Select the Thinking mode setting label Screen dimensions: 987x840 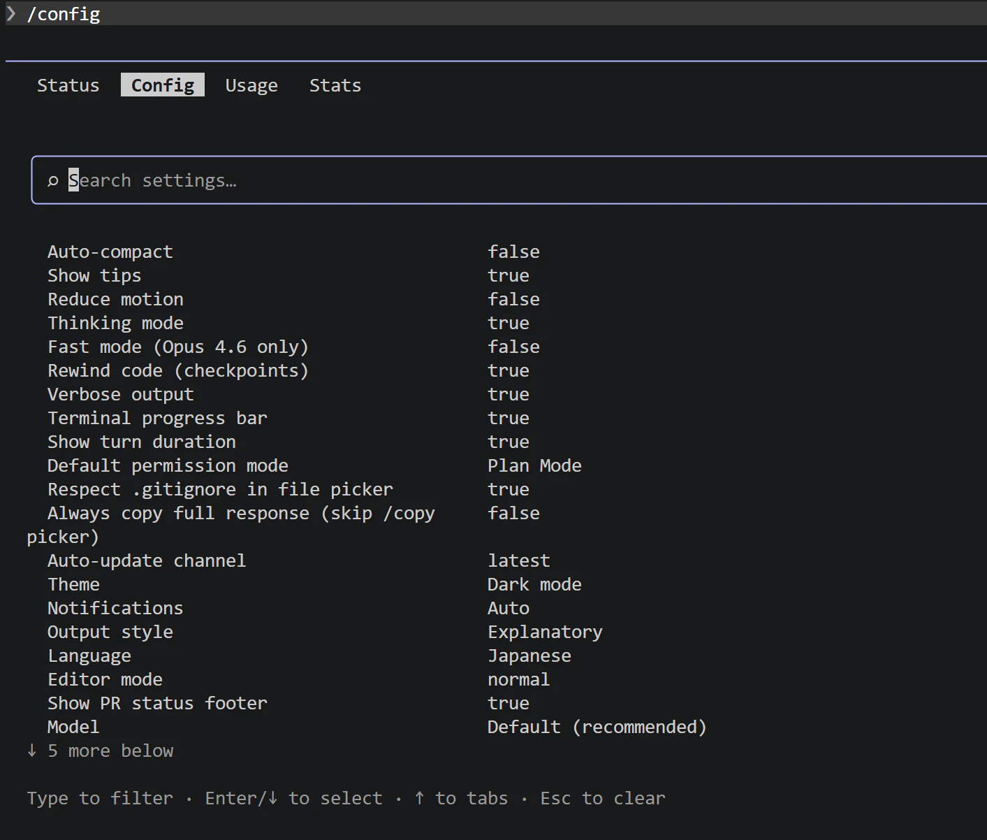point(115,323)
